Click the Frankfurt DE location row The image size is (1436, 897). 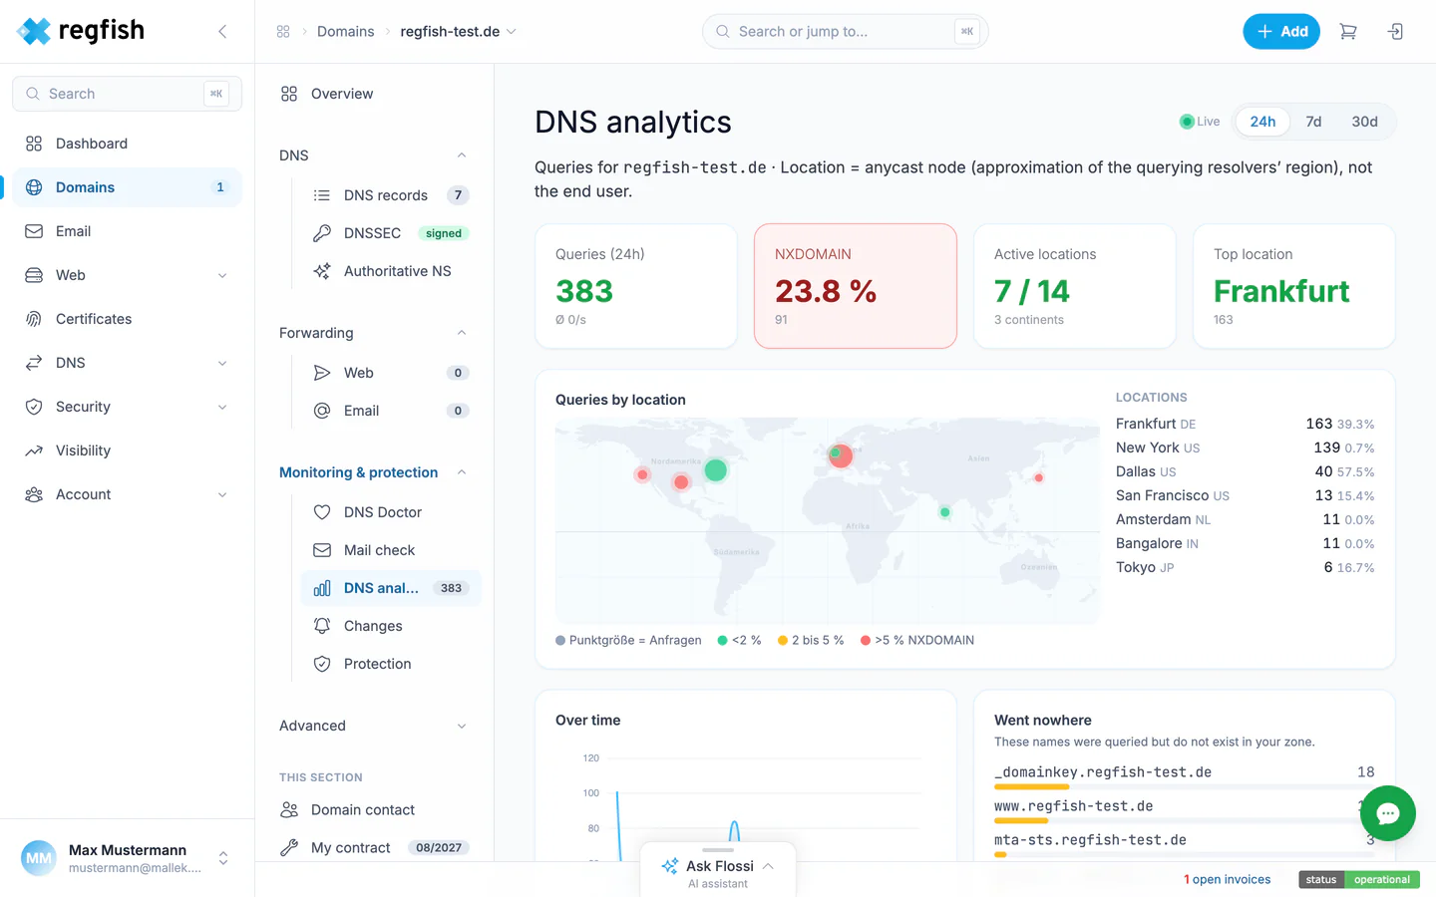(x=1245, y=424)
